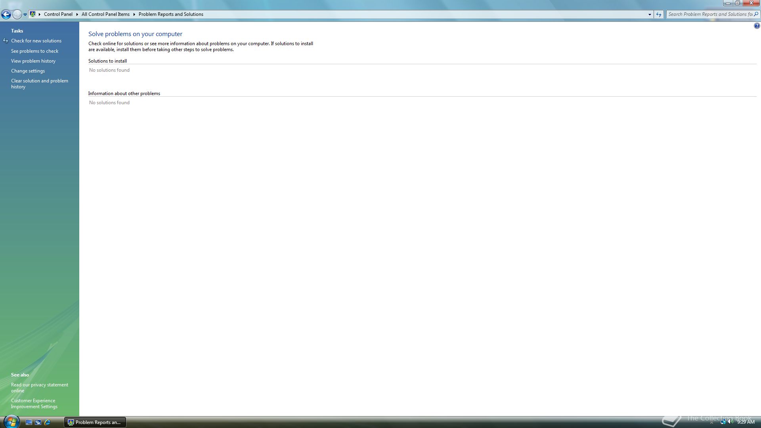Show hidden tray icons chevron
The height and width of the screenshot is (428, 761).
tap(711, 422)
